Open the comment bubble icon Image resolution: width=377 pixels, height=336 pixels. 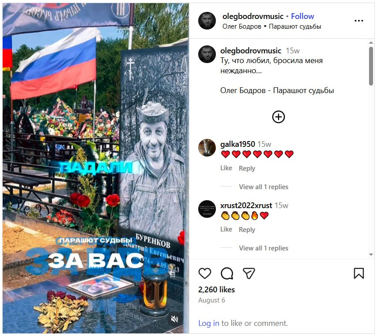coord(227,273)
